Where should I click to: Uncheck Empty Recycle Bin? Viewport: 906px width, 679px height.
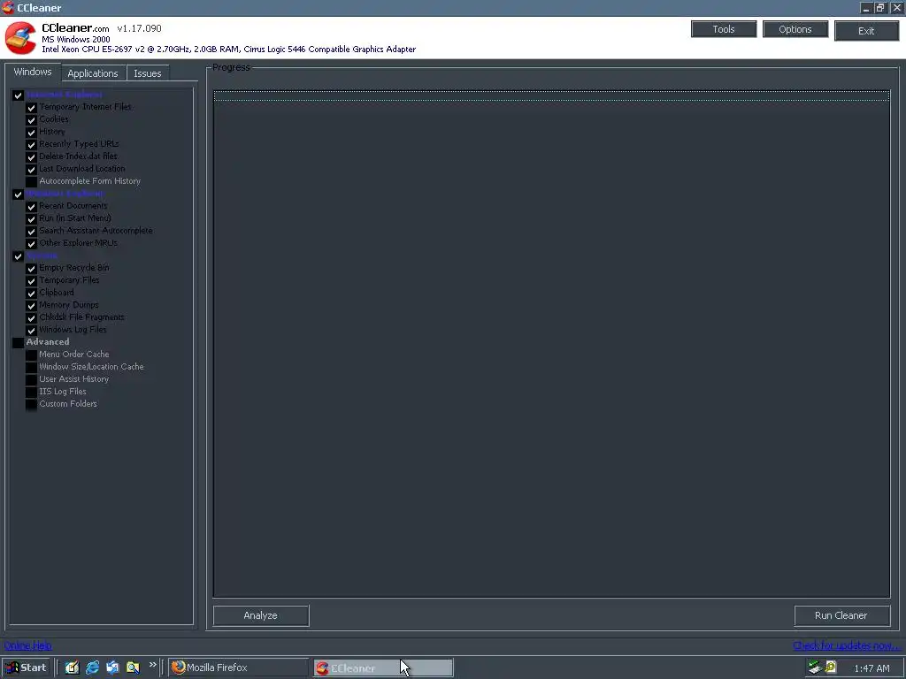(31, 269)
